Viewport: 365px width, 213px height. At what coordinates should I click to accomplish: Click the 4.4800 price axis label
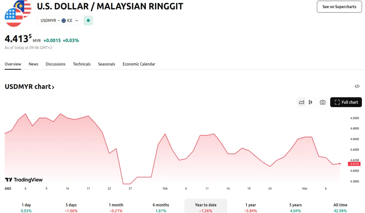pyautogui.click(x=355, y=129)
